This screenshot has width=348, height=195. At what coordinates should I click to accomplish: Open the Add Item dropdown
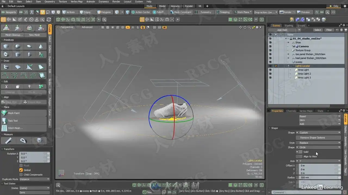[284, 30]
